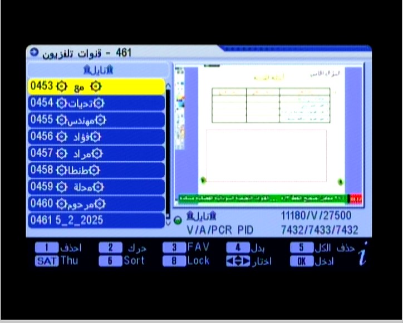This screenshot has width=403, height=323.
Task: Click the left-right arrows select icon
Action: (x=238, y=261)
